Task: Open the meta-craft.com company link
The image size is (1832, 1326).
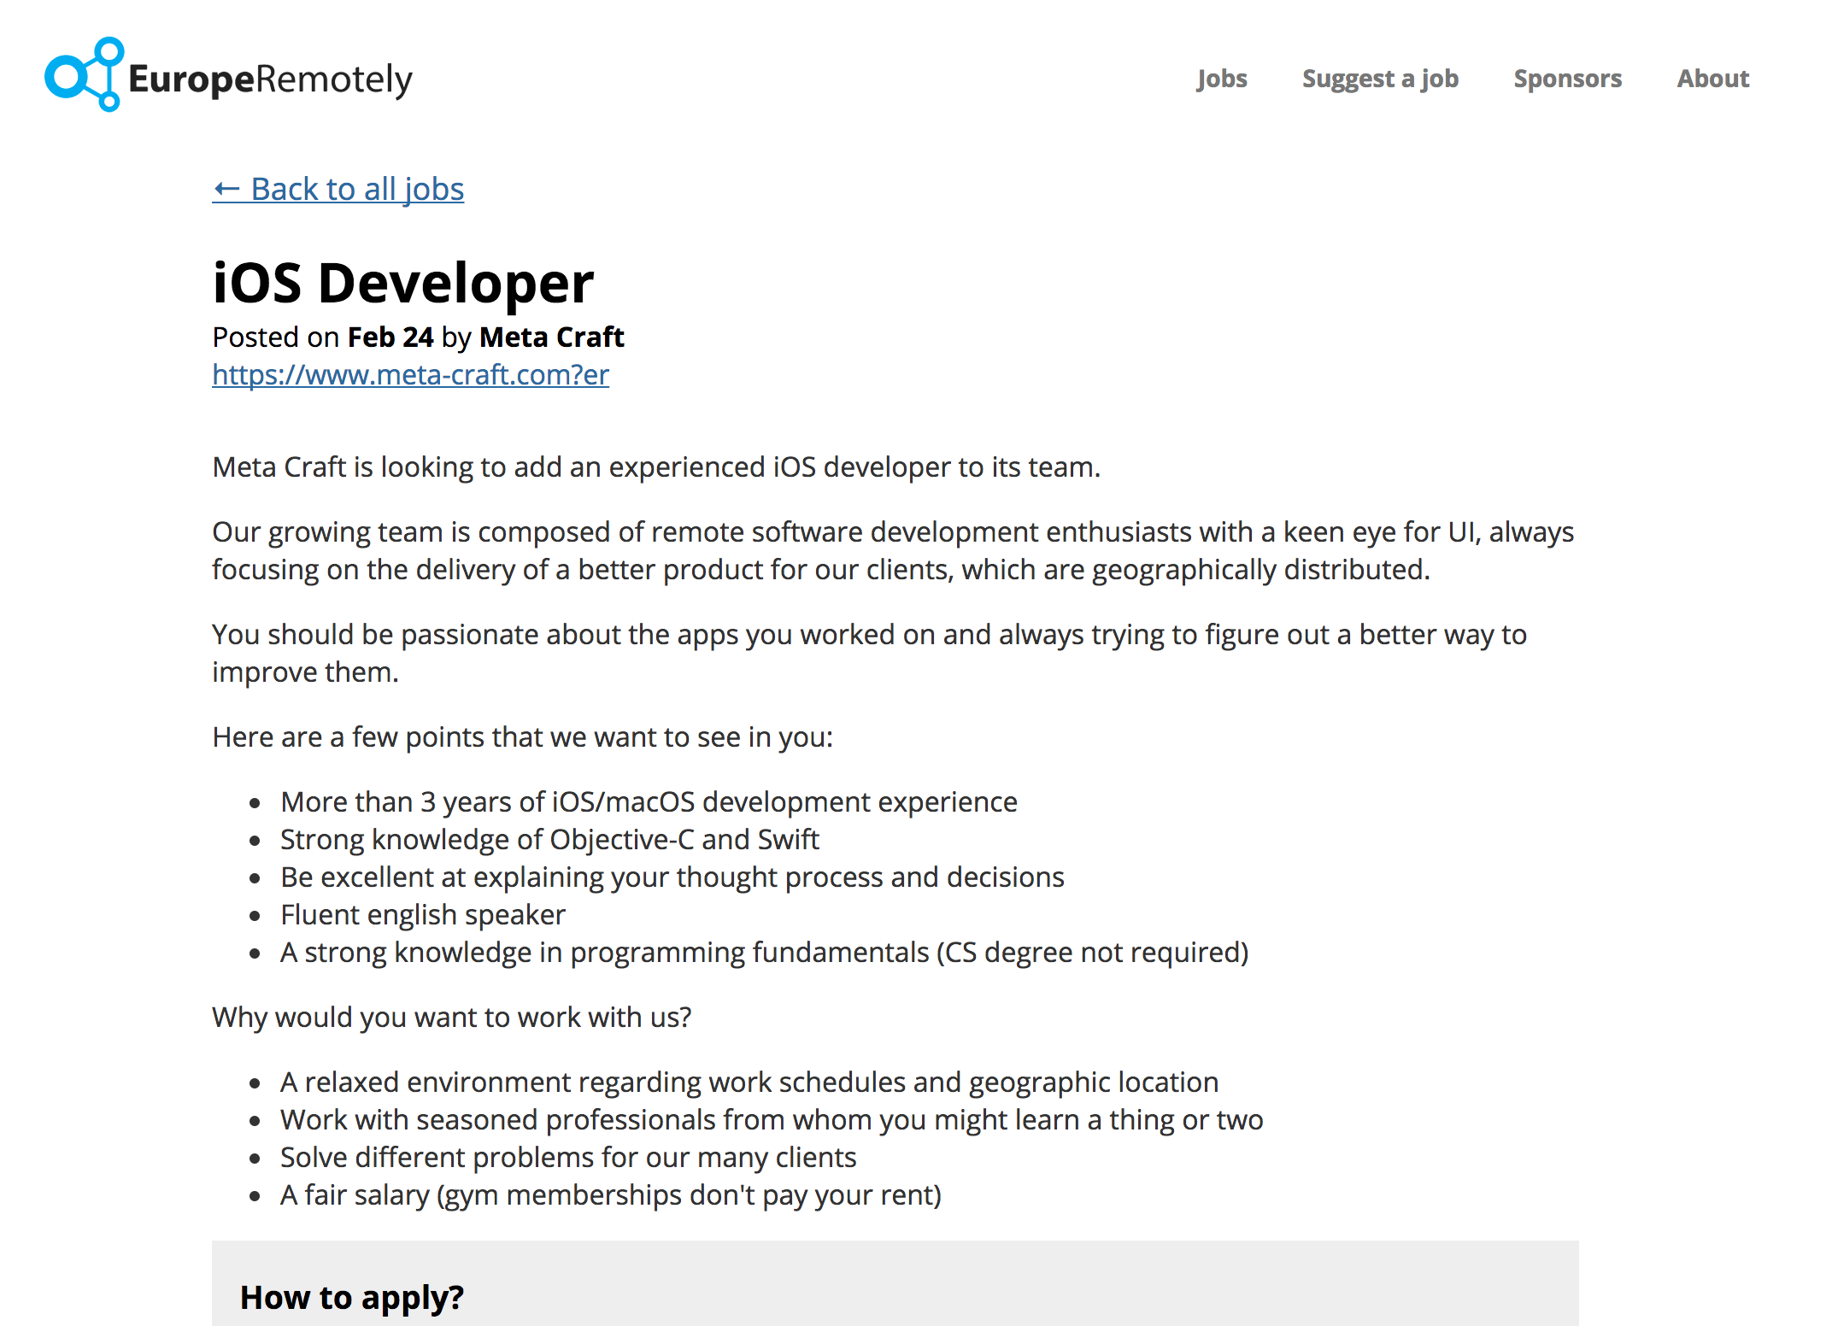Action: coord(410,374)
